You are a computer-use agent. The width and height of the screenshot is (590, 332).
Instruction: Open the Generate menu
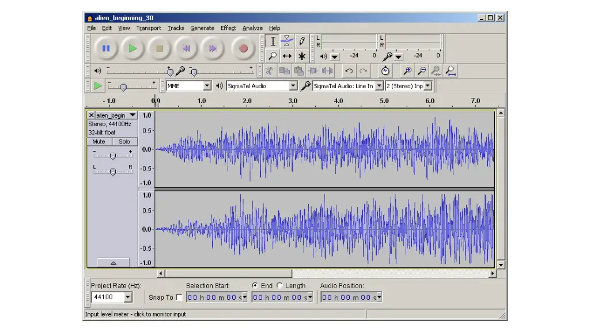click(202, 28)
